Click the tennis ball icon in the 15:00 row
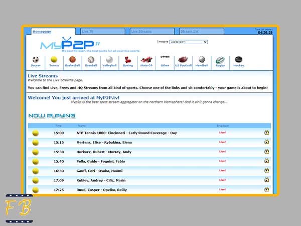Image resolution: width=301 pixels, height=226 pixels. click(x=36, y=133)
